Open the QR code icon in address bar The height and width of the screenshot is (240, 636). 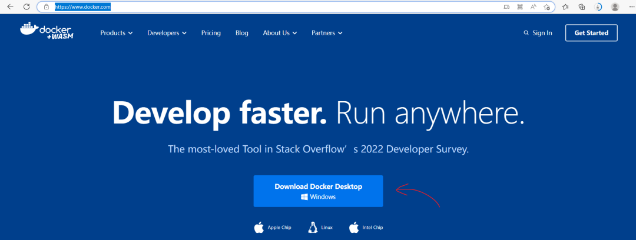click(x=519, y=7)
